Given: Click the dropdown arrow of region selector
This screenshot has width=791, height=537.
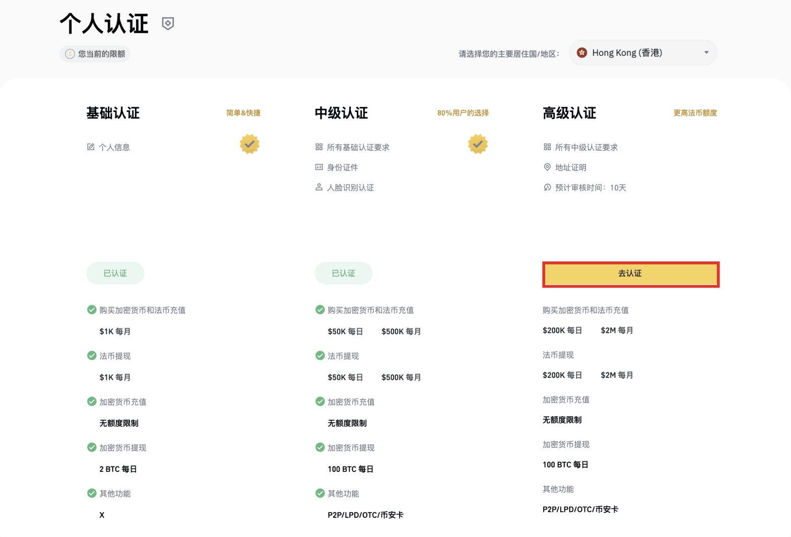Looking at the screenshot, I should click(706, 53).
